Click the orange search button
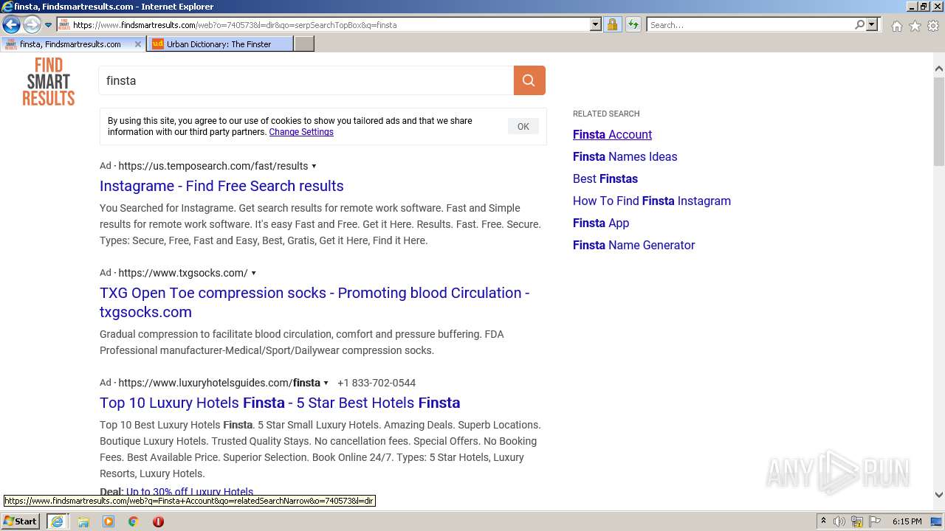Image resolution: width=945 pixels, height=531 pixels. click(x=529, y=80)
